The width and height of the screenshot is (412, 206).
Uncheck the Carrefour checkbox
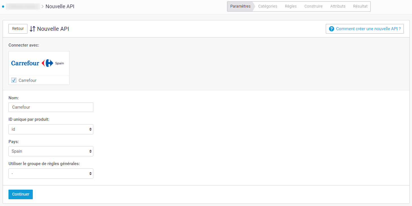[x=14, y=80]
